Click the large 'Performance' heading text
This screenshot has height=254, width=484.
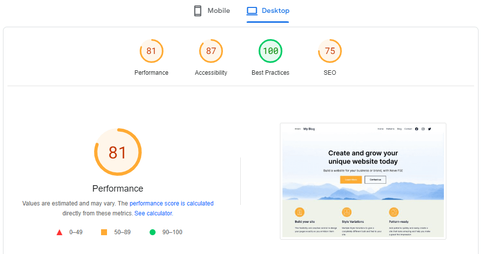tap(117, 189)
